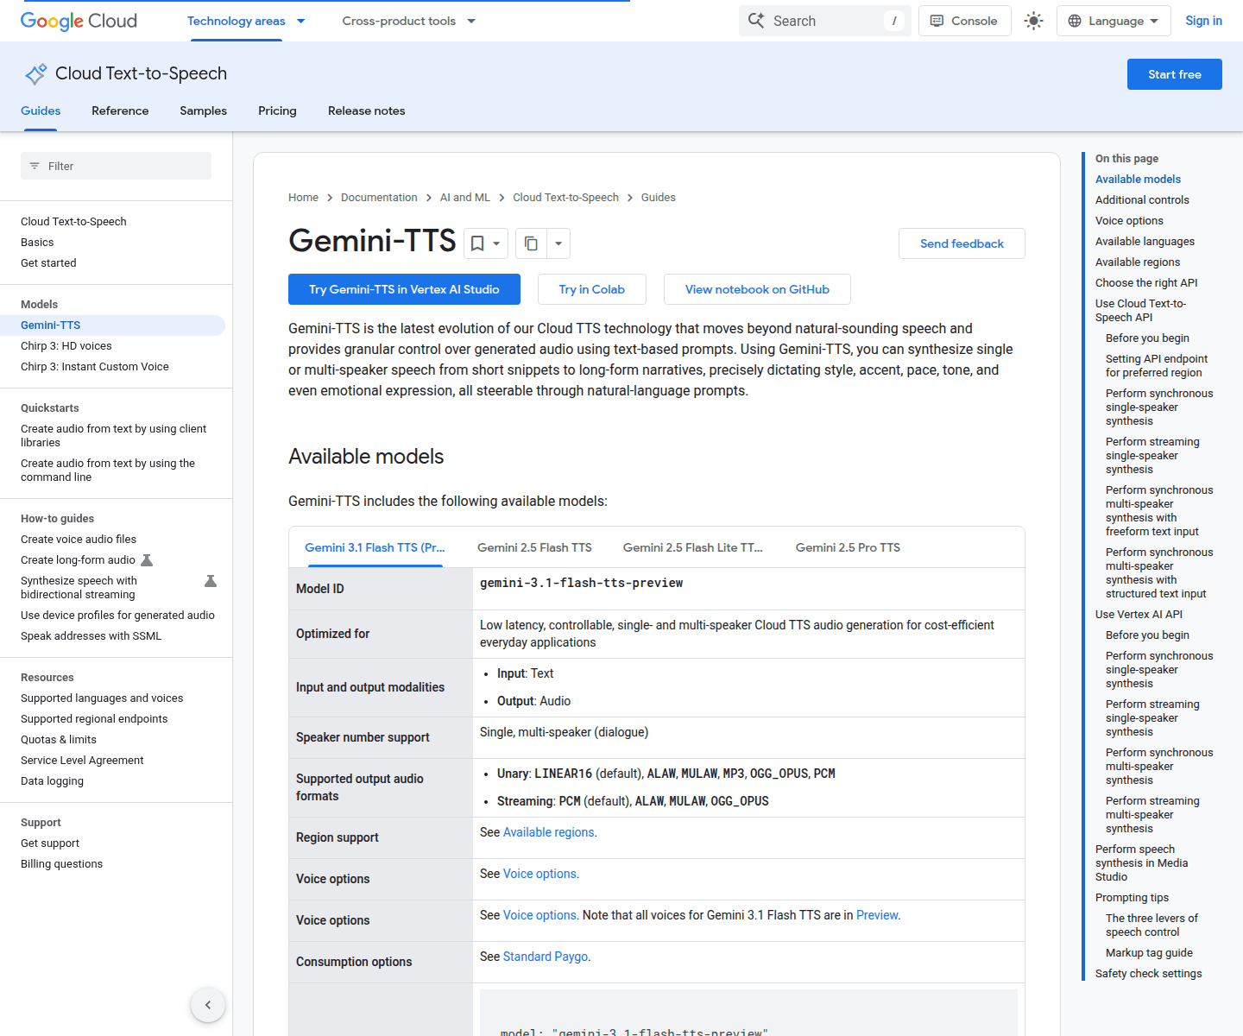Open the Preview link in Voice options row
Image resolution: width=1243 pixels, height=1036 pixels.
point(877,915)
